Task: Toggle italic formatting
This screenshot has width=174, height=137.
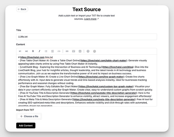Action: coord(39,51)
